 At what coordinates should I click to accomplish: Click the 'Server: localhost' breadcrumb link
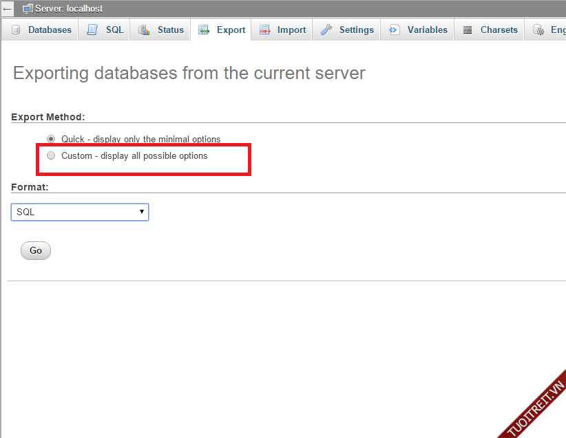tap(68, 9)
